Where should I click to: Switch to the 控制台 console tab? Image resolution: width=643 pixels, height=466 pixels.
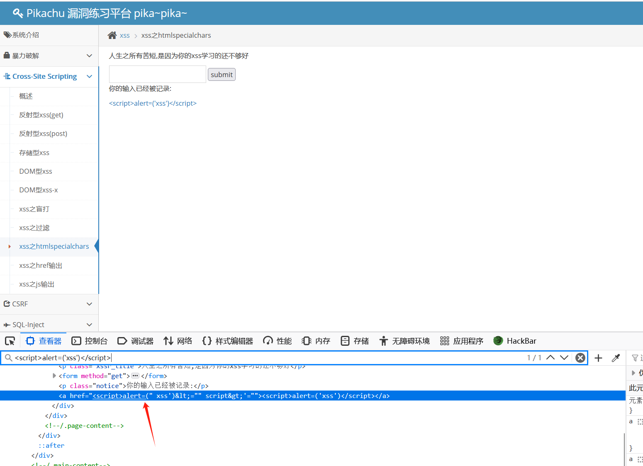click(90, 341)
